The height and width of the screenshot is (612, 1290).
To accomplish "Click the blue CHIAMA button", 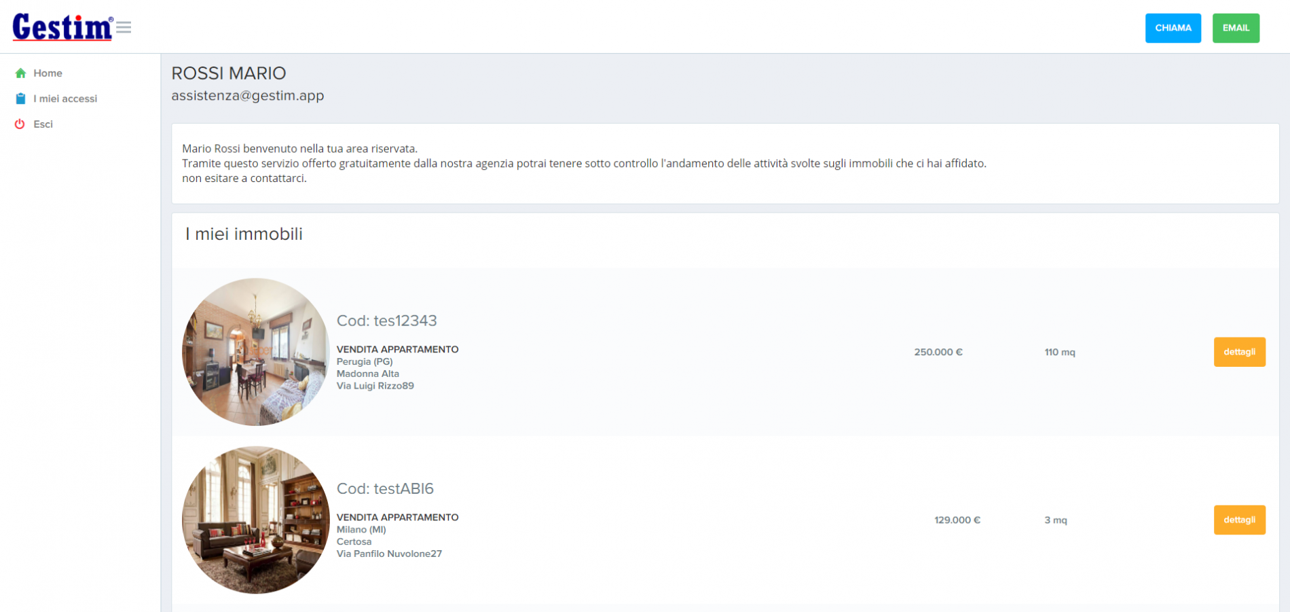I will [x=1173, y=28].
